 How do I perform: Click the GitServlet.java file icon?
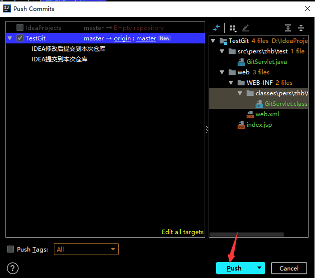241,62
